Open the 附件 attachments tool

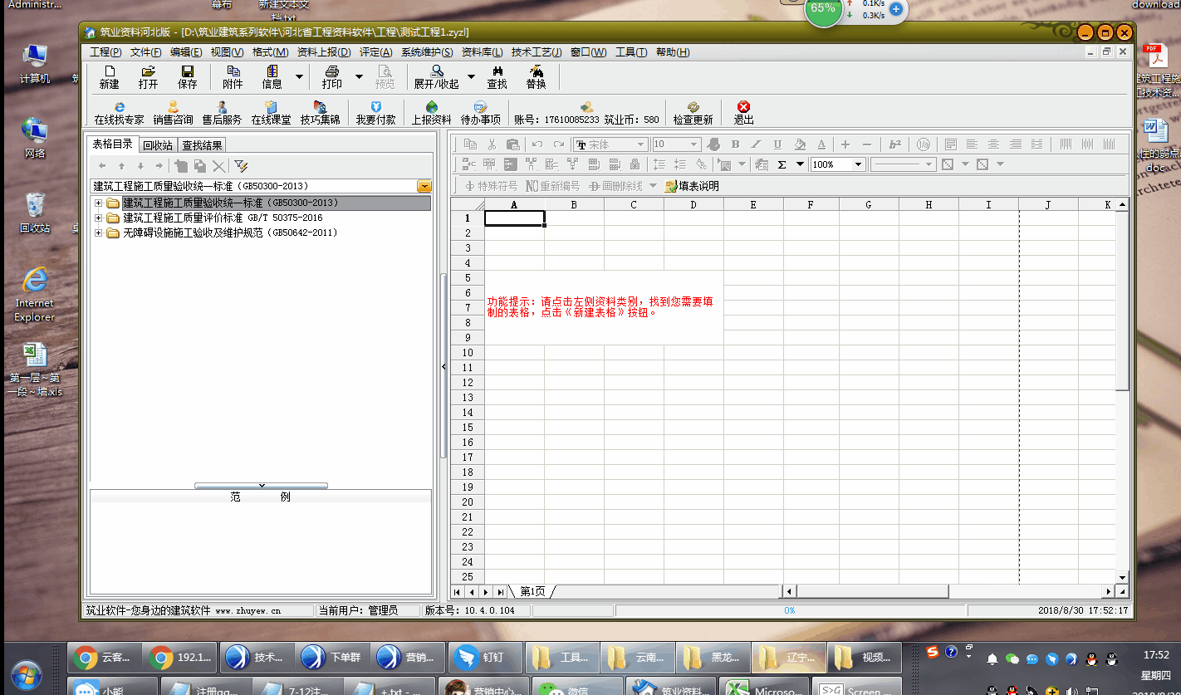click(x=233, y=77)
